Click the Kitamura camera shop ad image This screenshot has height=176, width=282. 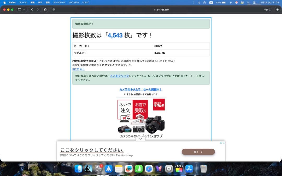click(141, 117)
